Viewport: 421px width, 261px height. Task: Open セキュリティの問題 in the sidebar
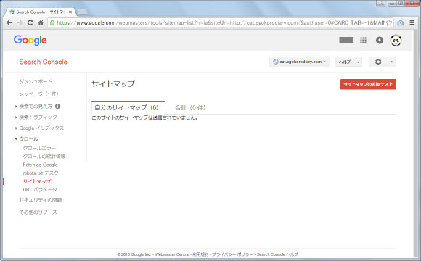(41, 200)
